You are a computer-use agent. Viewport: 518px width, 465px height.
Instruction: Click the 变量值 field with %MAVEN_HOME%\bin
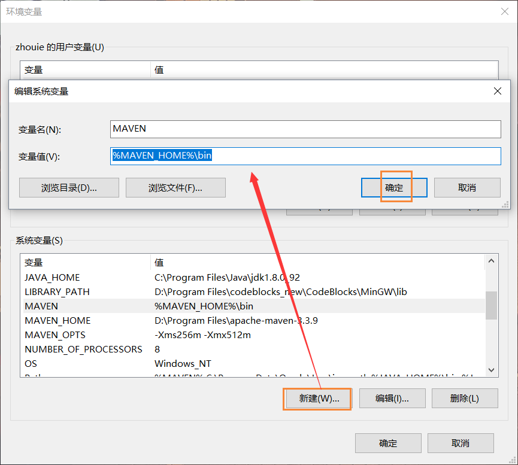[x=305, y=156]
